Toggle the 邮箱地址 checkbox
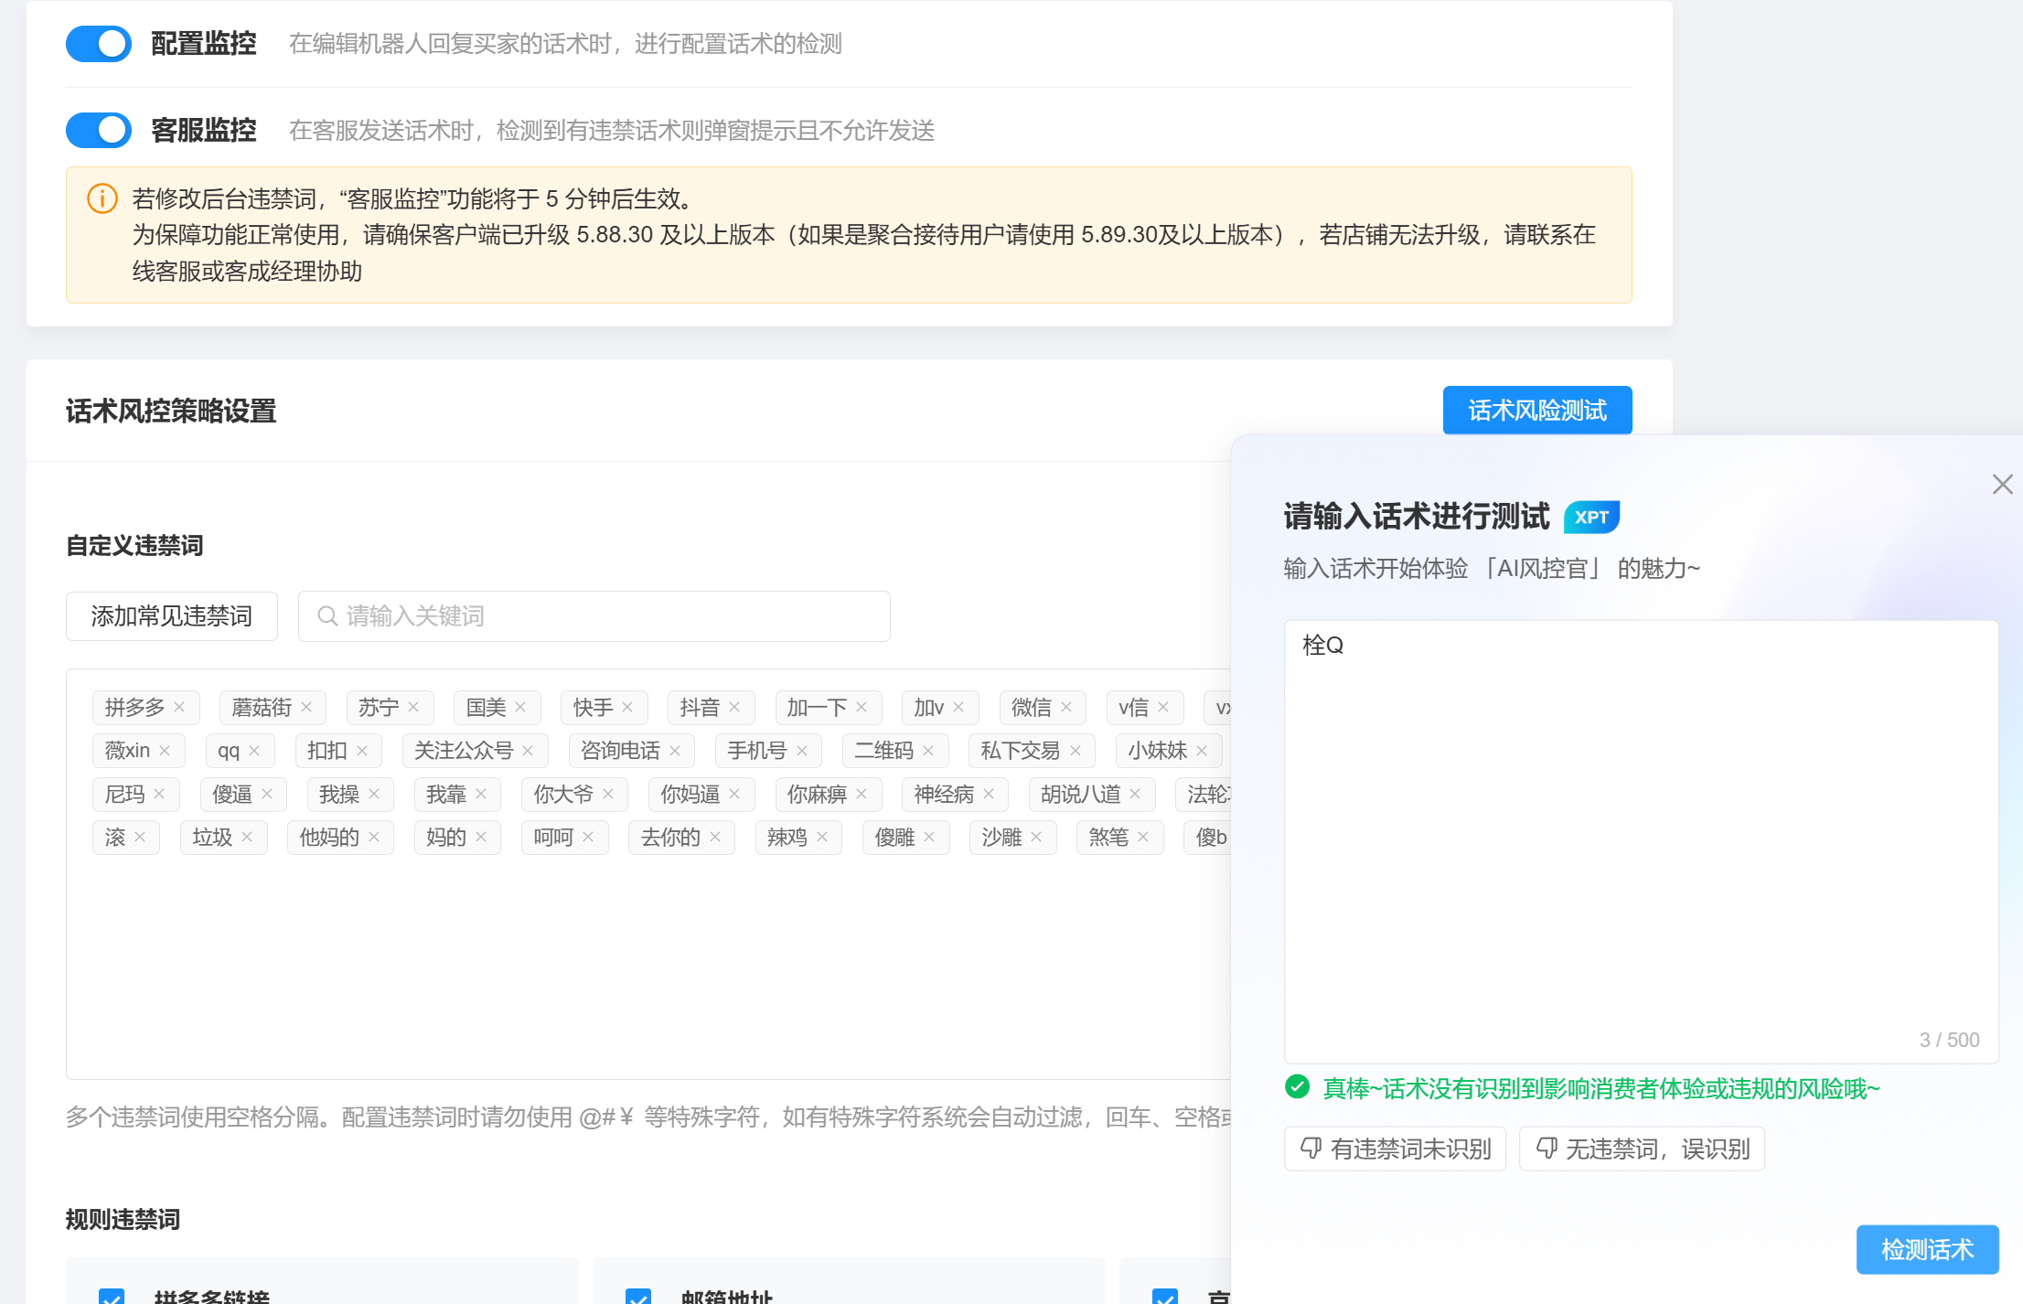Viewport: 2023px width, 1304px height. tap(638, 1297)
